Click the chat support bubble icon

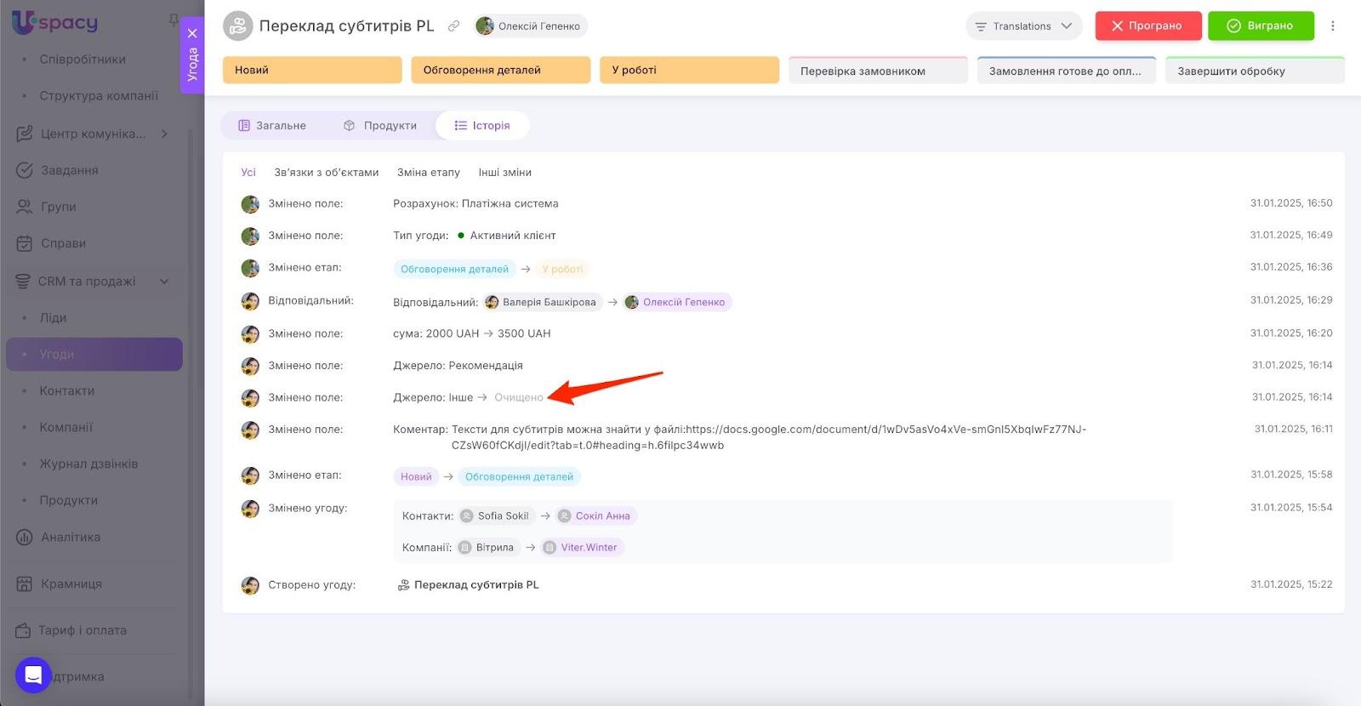(33, 675)
